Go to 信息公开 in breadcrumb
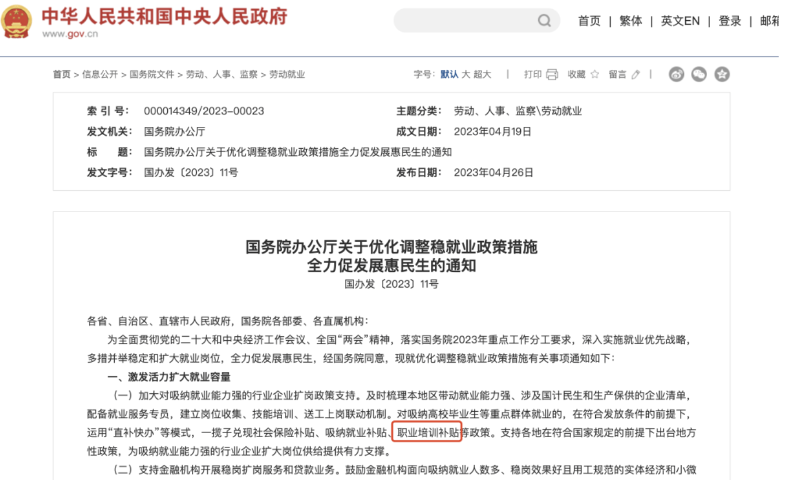This screenshot has height=504, width=789. (100, 74)
